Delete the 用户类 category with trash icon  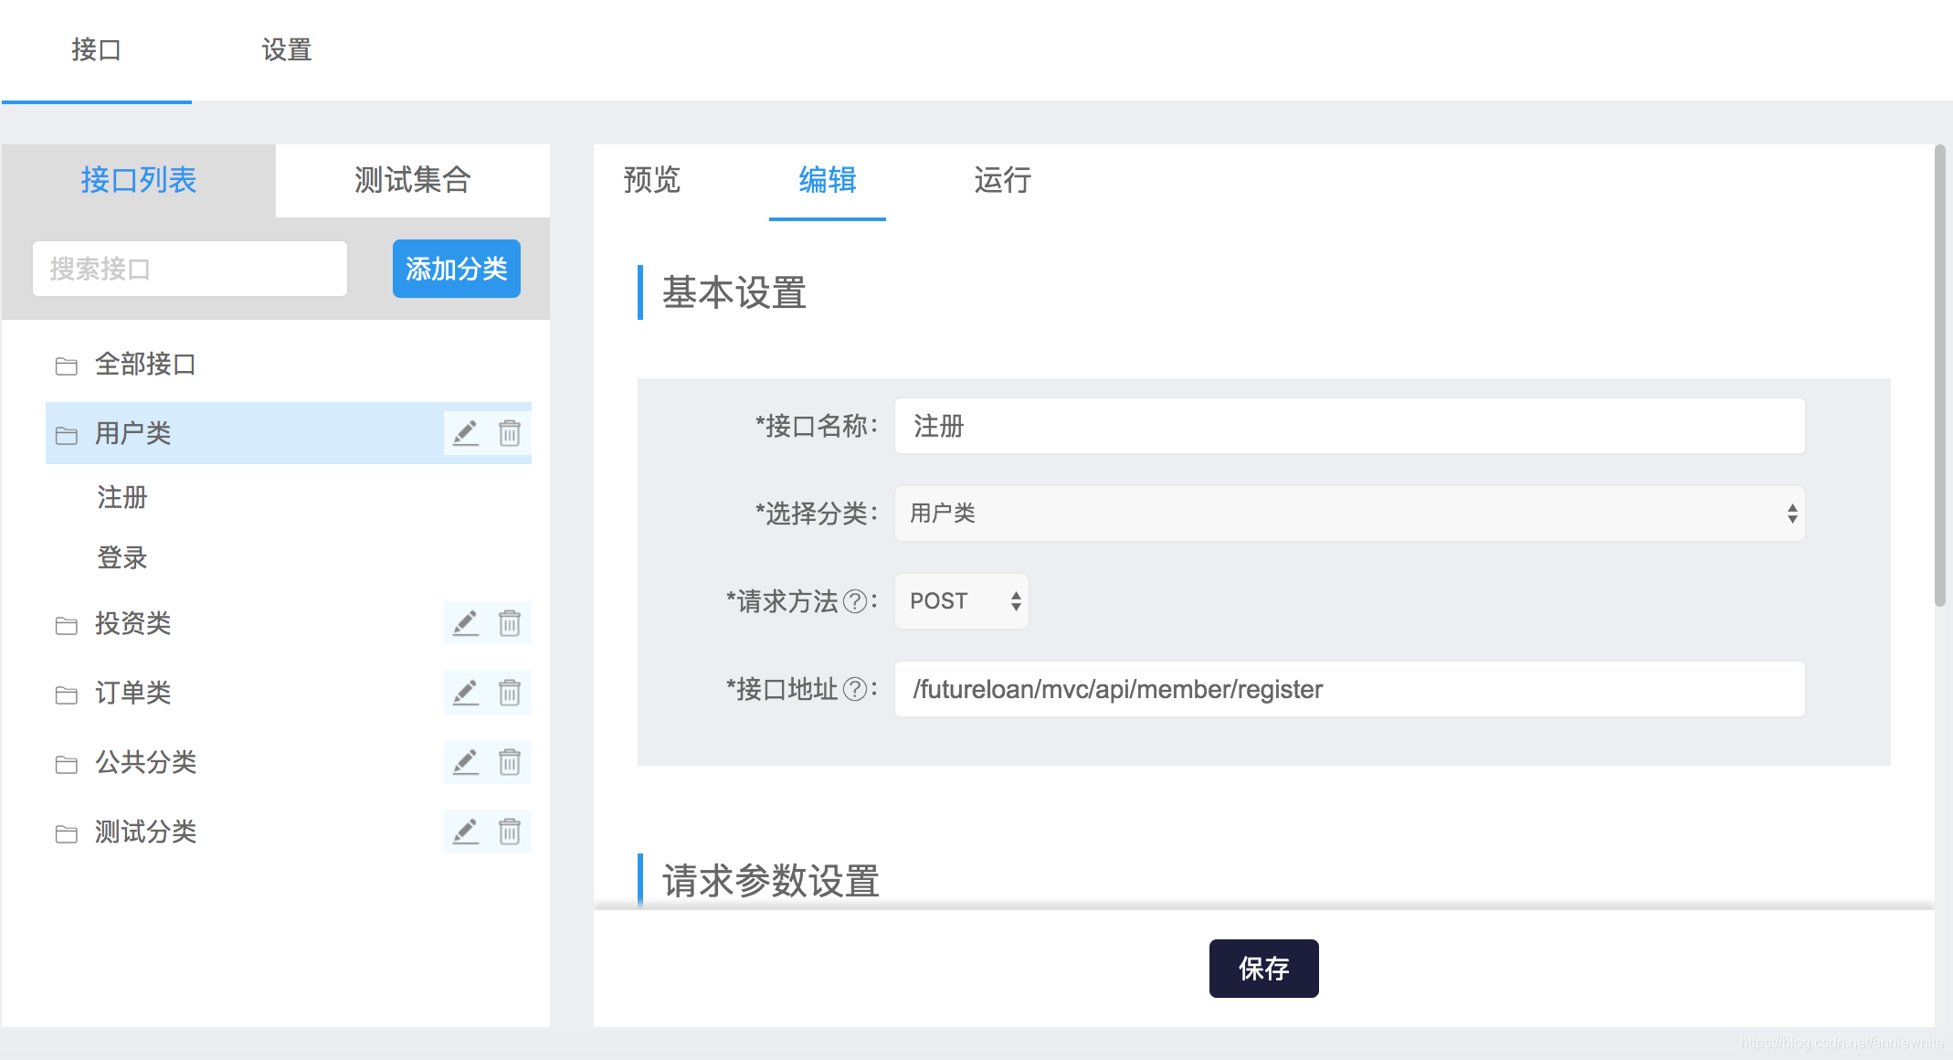[x=510, y=432]
